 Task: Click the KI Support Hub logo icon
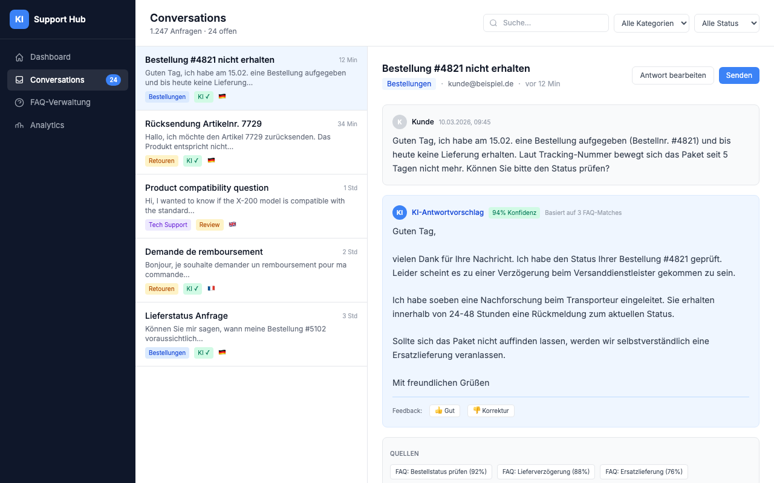(x=19, y=19)
